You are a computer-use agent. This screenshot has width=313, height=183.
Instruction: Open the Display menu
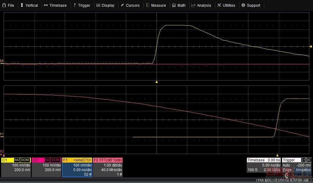point(105,5)
